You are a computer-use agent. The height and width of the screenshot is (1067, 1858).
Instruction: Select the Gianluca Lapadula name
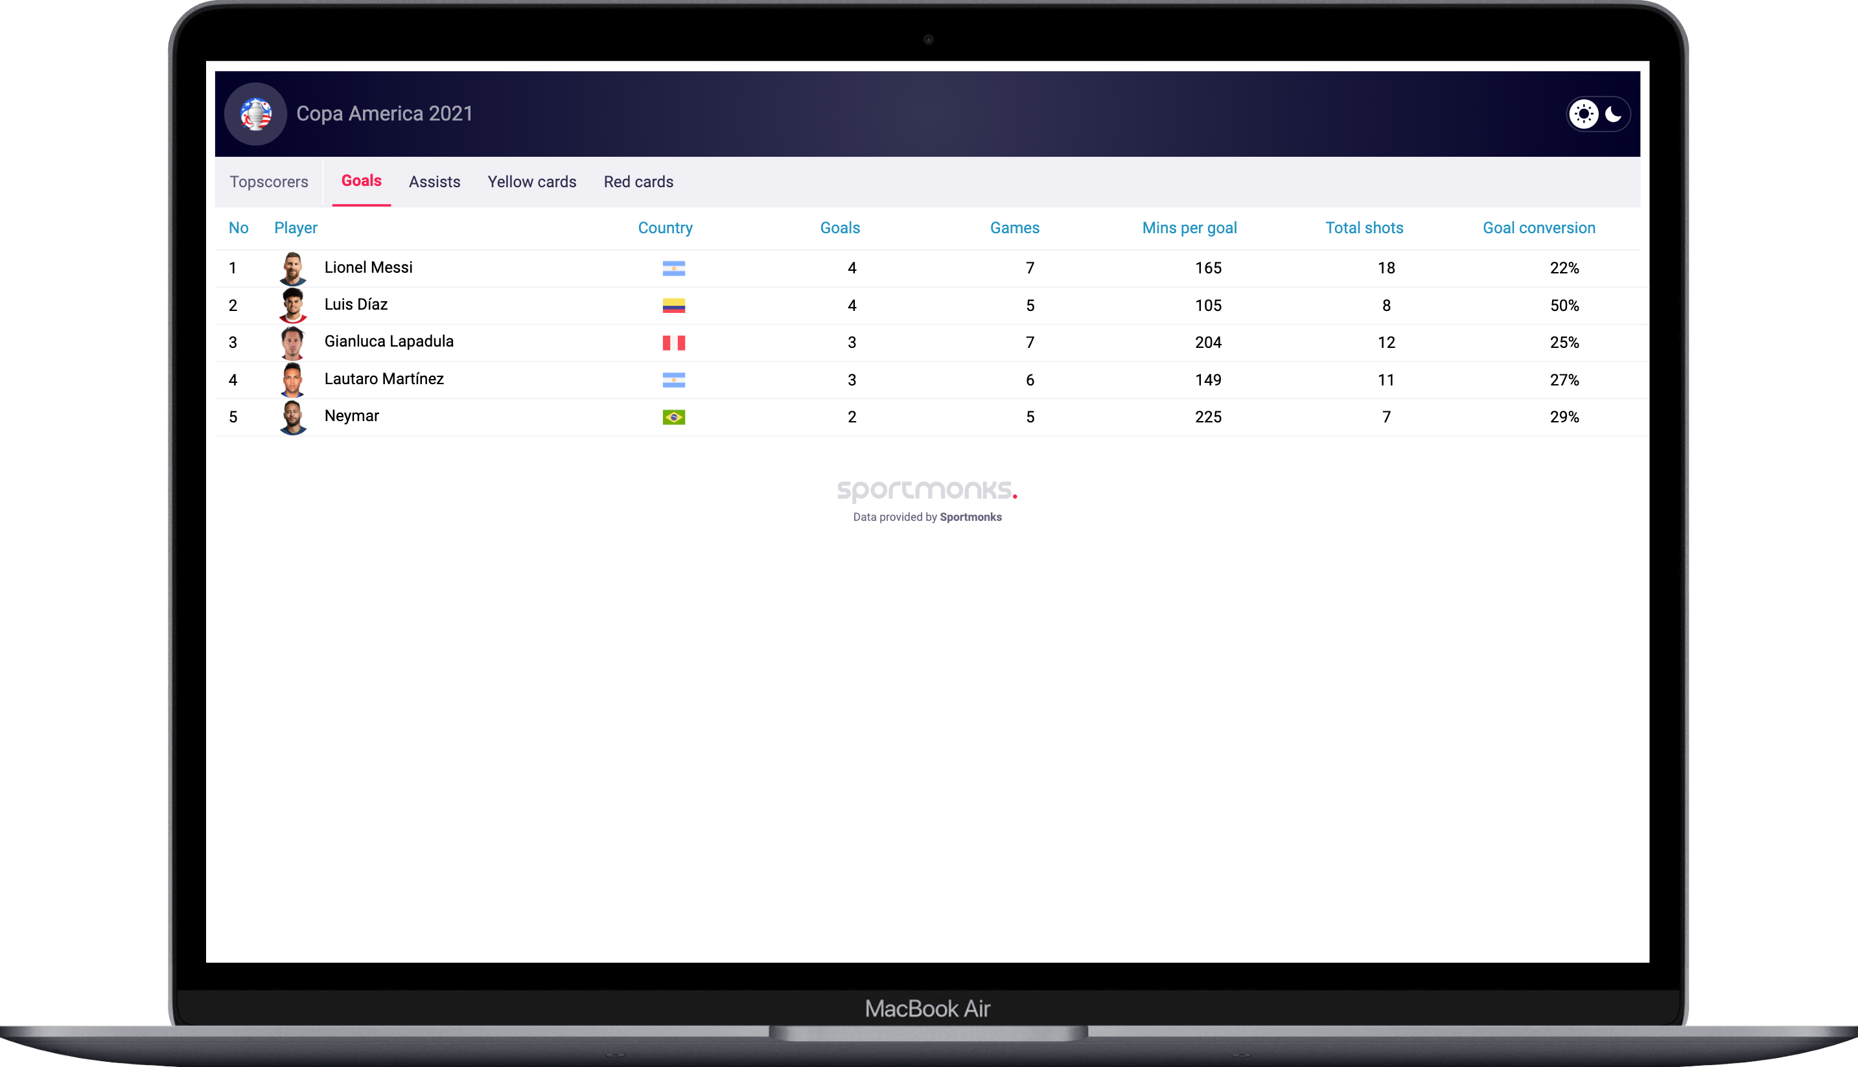click(x=389, y=341)
